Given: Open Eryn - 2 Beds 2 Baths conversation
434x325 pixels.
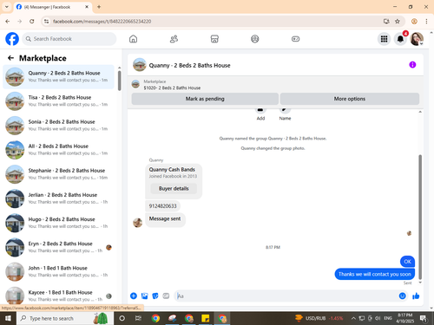Looking at the screenshot, I should point(58,247).
